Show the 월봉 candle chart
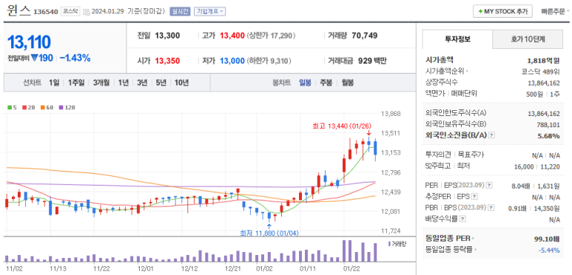The width and height of the screenshot is (572, 275). click(348, 83)
